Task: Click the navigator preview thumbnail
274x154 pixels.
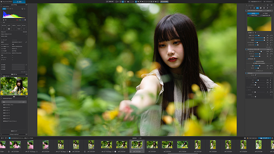Action: (x=14, y=86)
